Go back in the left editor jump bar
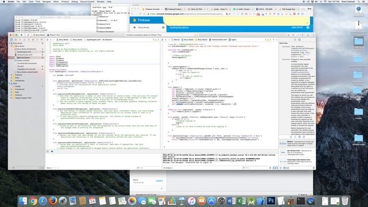Screen dimensions: 368x207 pos(51,40)
